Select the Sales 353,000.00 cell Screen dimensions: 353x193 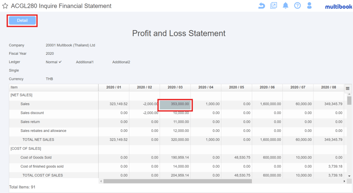[x=175, y=105]
